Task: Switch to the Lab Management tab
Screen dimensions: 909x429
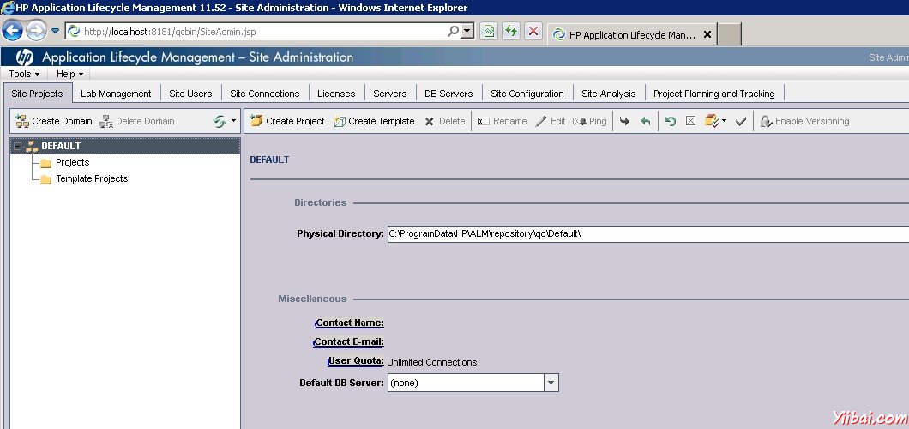Action: 116,94
